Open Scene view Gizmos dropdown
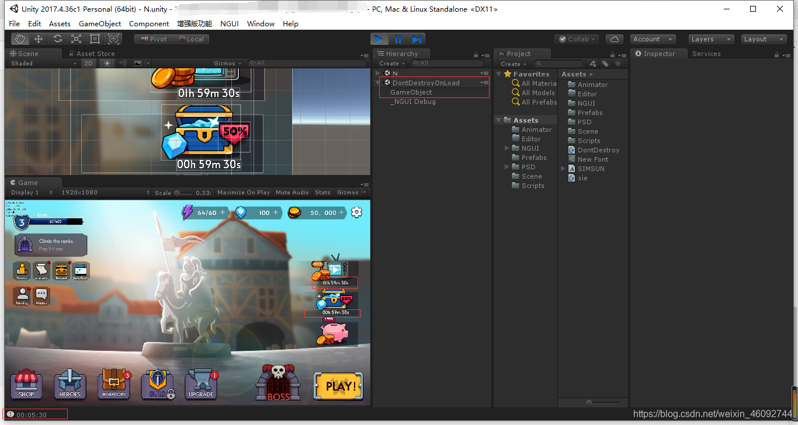 click(x=227, y=63)
